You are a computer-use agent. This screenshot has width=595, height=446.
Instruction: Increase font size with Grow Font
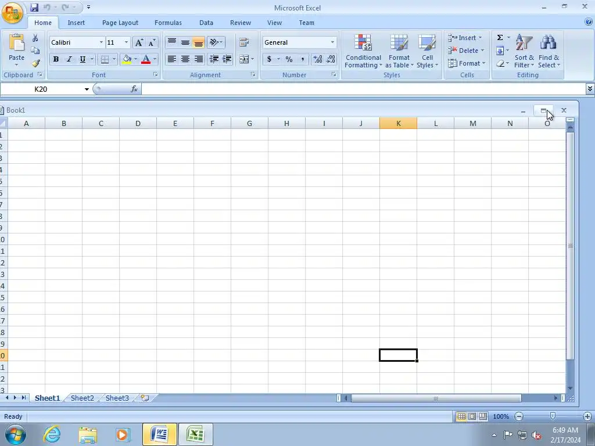(x=139, y=42)
